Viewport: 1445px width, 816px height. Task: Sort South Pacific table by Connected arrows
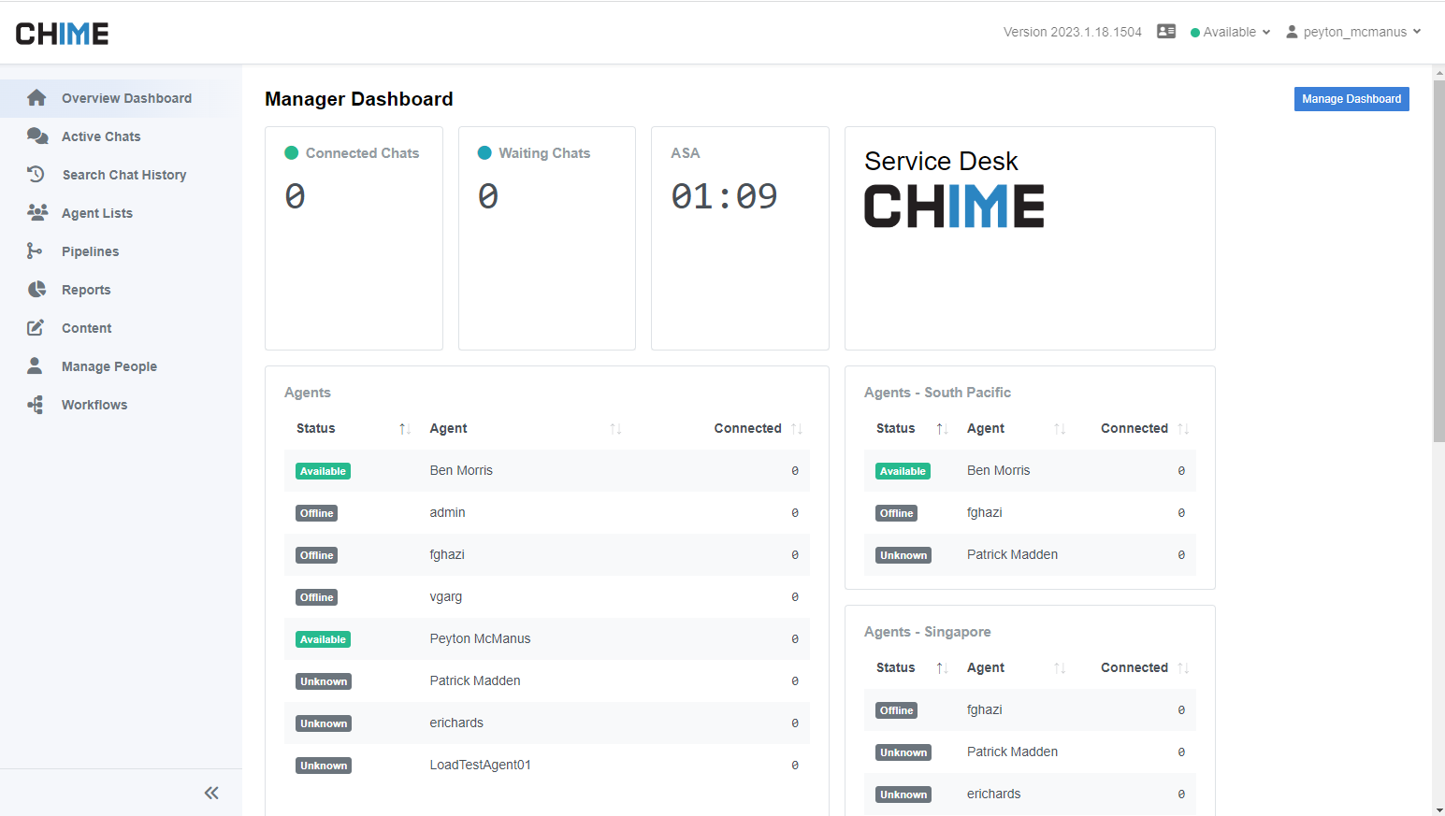(1183, 429)
